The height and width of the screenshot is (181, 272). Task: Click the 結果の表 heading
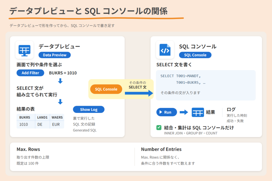(26, 109)
